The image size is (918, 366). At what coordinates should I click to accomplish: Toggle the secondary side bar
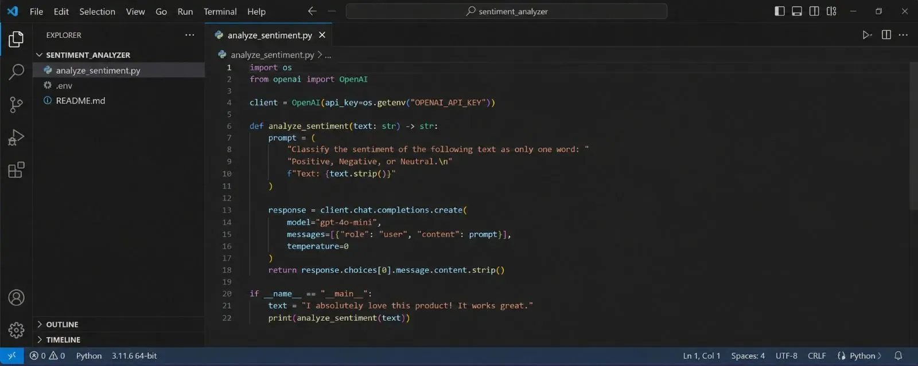(814, 11)
